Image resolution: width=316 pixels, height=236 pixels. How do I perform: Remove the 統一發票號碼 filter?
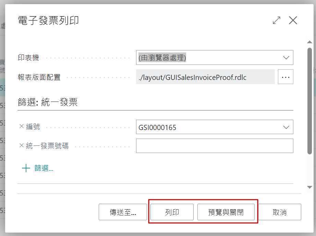click(x=22, y=145)
